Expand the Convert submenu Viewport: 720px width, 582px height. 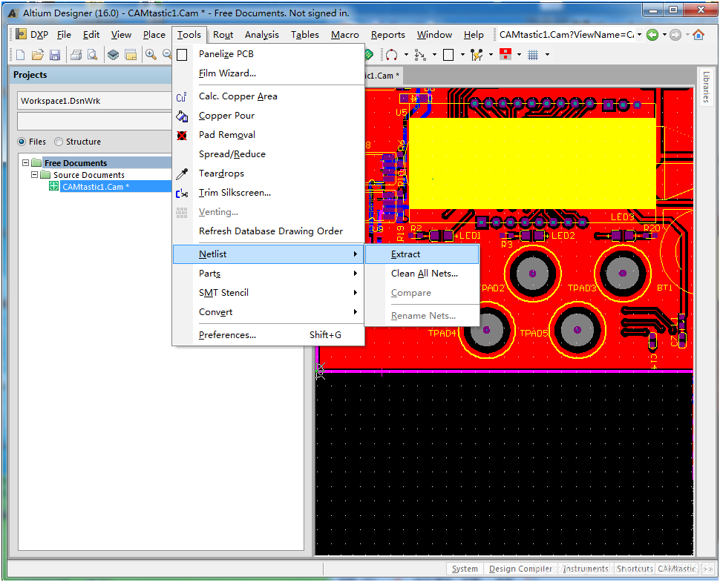point(356,312)
